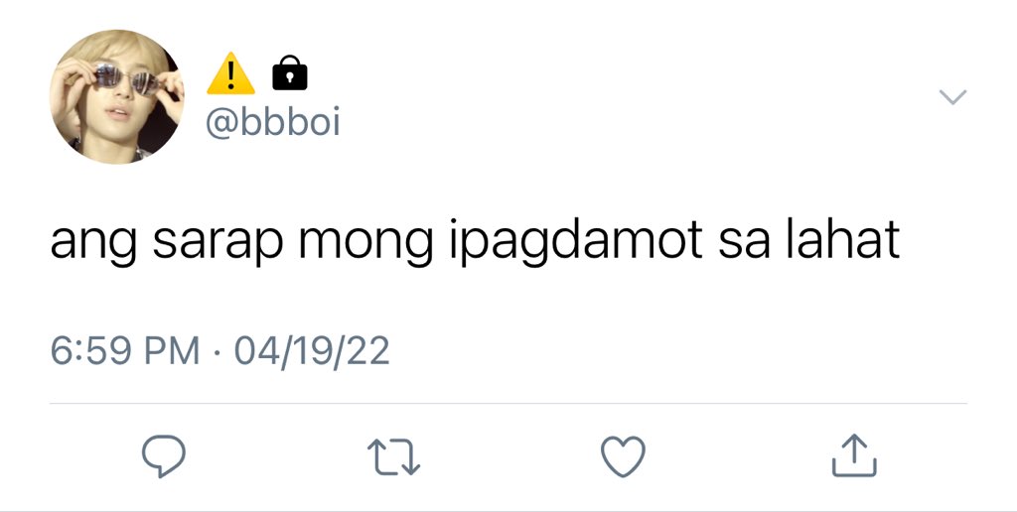Visit the @bbboi profile handle
This screenshot has height=512, width=1017.
pos(273,122)
